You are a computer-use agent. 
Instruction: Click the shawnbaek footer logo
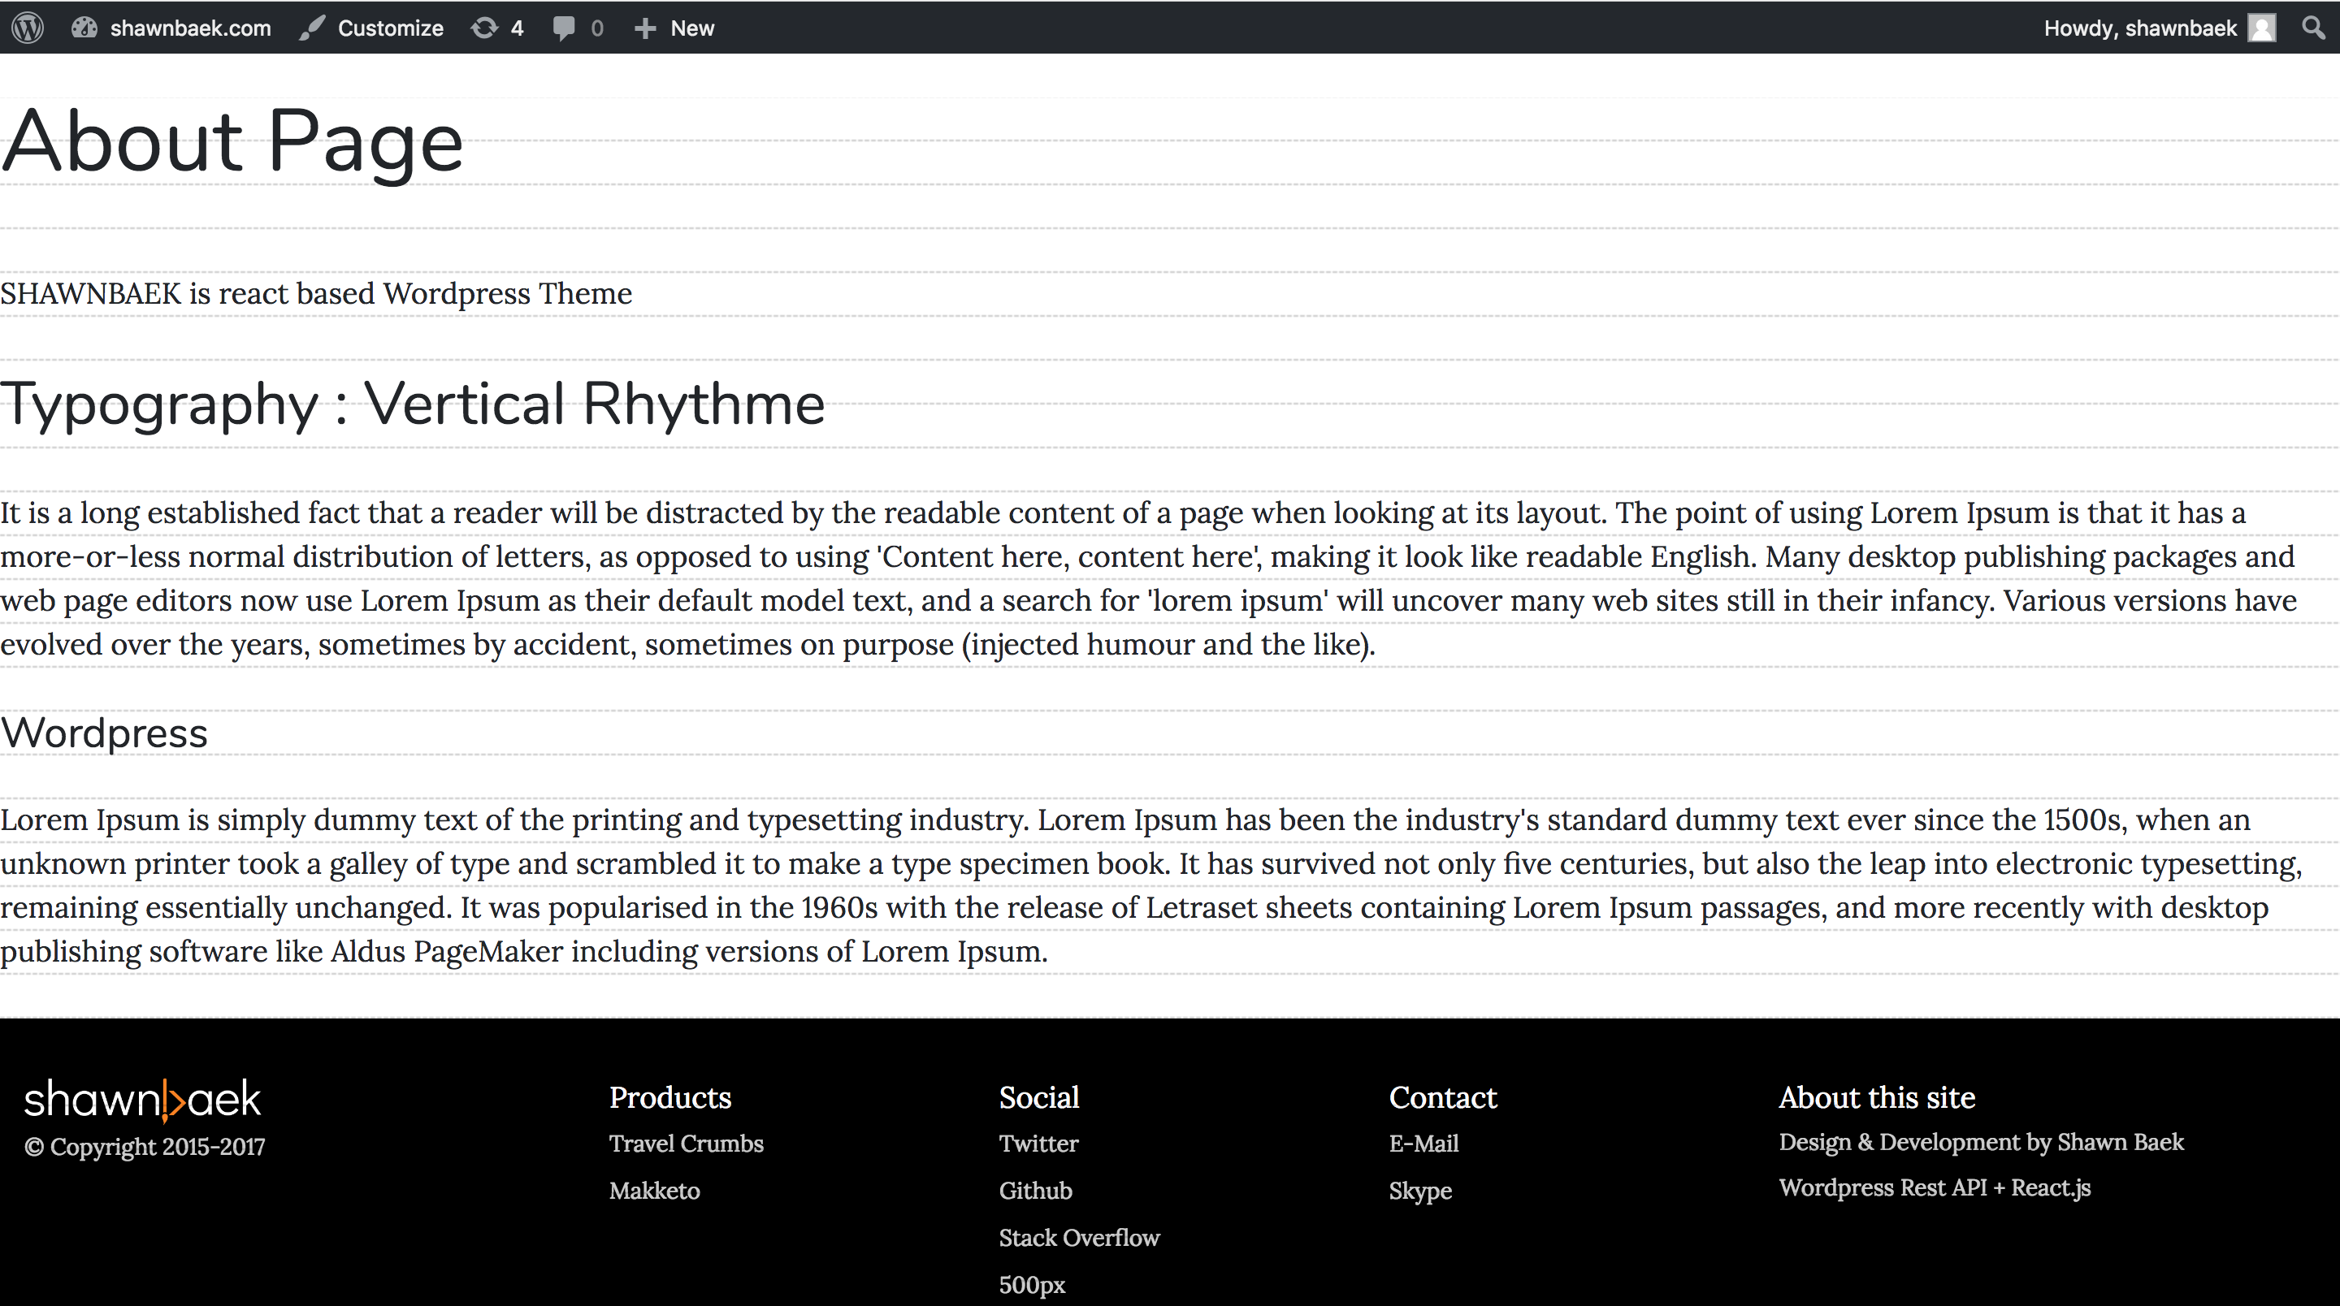point(143,1099)
